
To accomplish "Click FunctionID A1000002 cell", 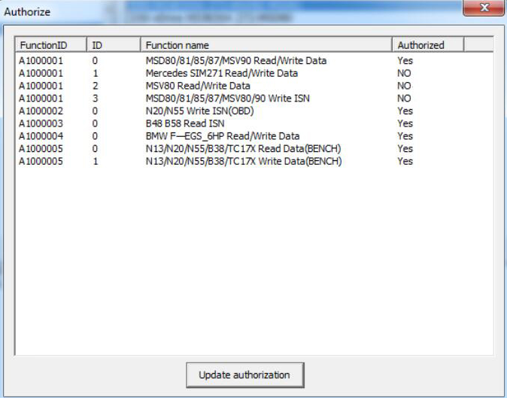I will click(x=41, y=111).
